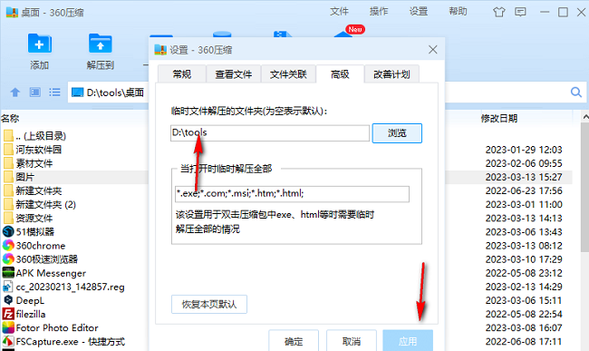Close the 设置 dialog
Screen dimensions: 589x351
(x=433, y=50)
